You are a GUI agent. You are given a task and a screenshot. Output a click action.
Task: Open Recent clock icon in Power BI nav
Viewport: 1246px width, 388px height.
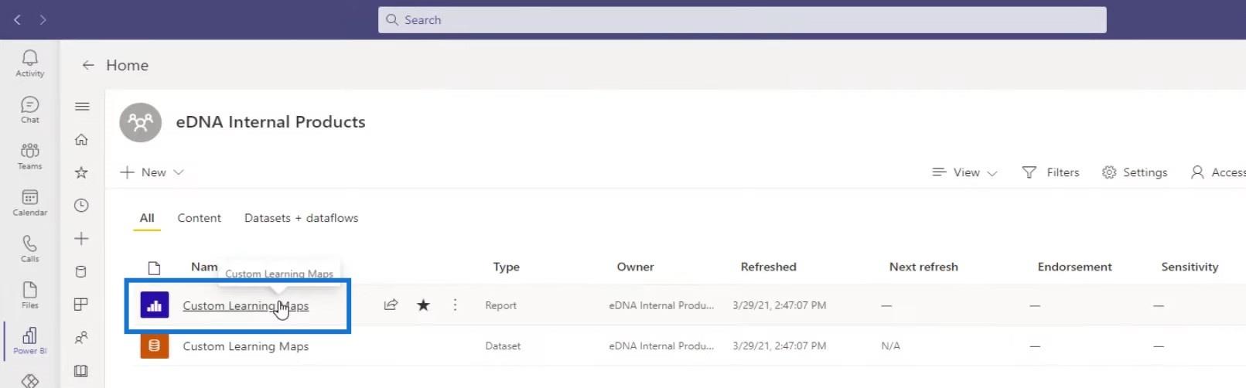(x=81, y=206)
